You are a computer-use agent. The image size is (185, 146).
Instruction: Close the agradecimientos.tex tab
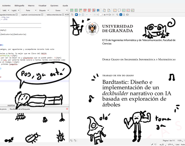pos(17,15)
